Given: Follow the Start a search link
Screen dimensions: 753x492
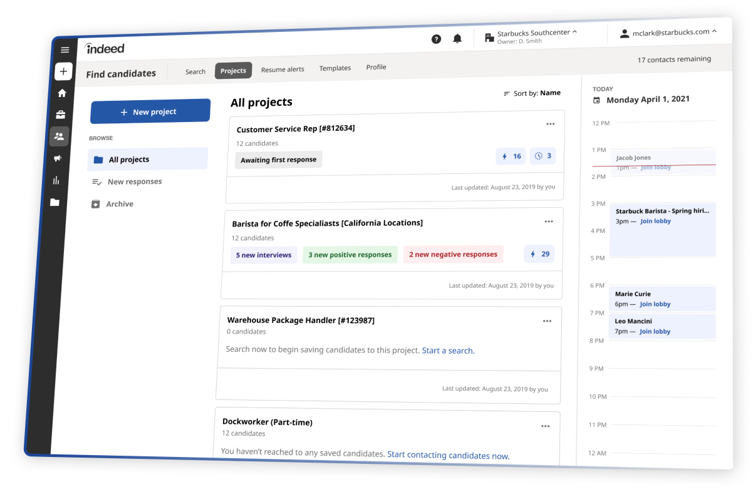Looking at the screenshot, I should tap(448, 351).
